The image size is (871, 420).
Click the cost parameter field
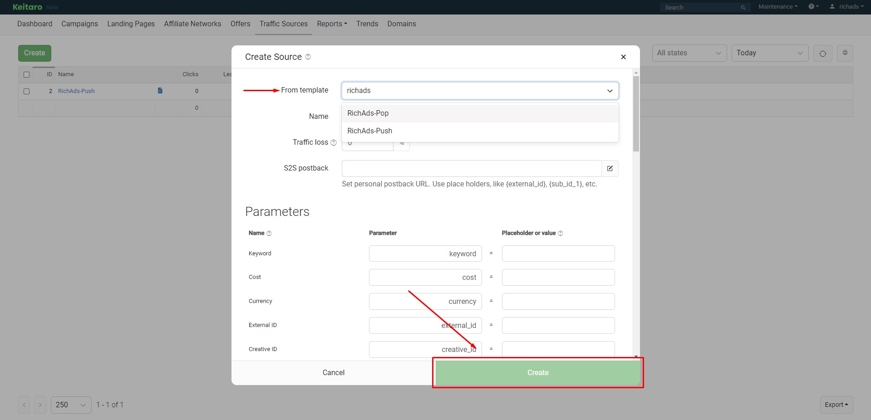click(425, 278)
